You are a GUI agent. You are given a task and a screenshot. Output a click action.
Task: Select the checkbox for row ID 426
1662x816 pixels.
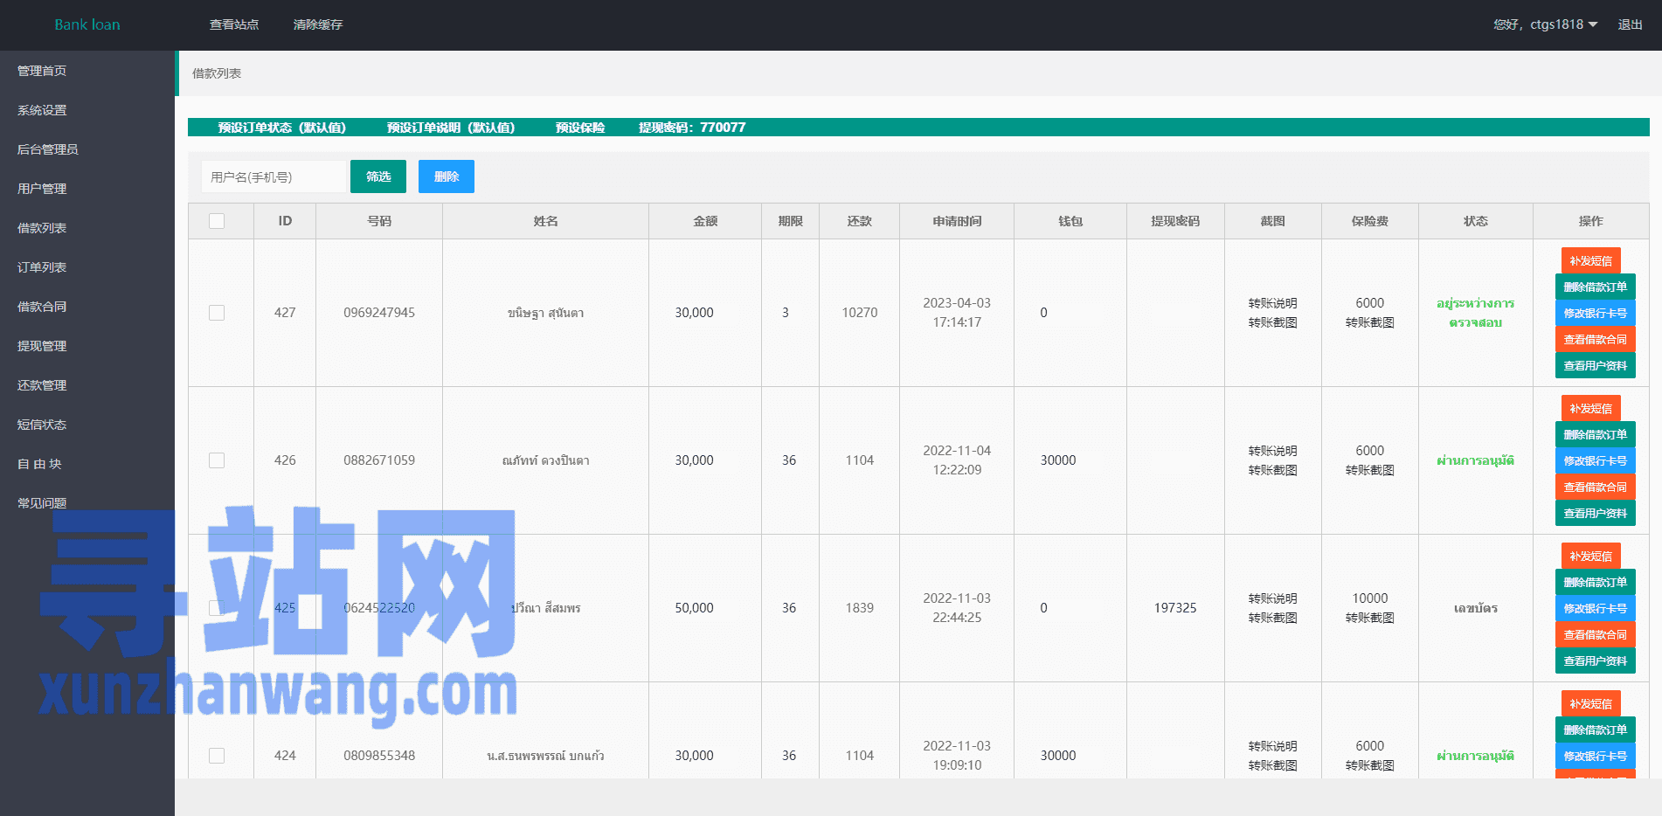(x=217, y=460)
